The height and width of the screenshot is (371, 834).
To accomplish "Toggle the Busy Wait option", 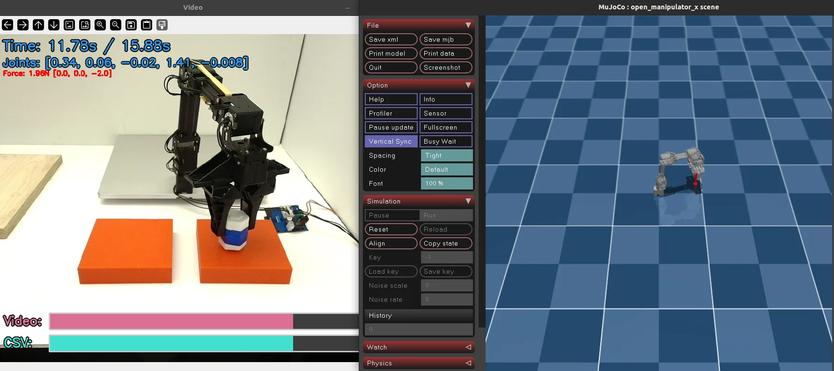I will click(x=446, y=141).
